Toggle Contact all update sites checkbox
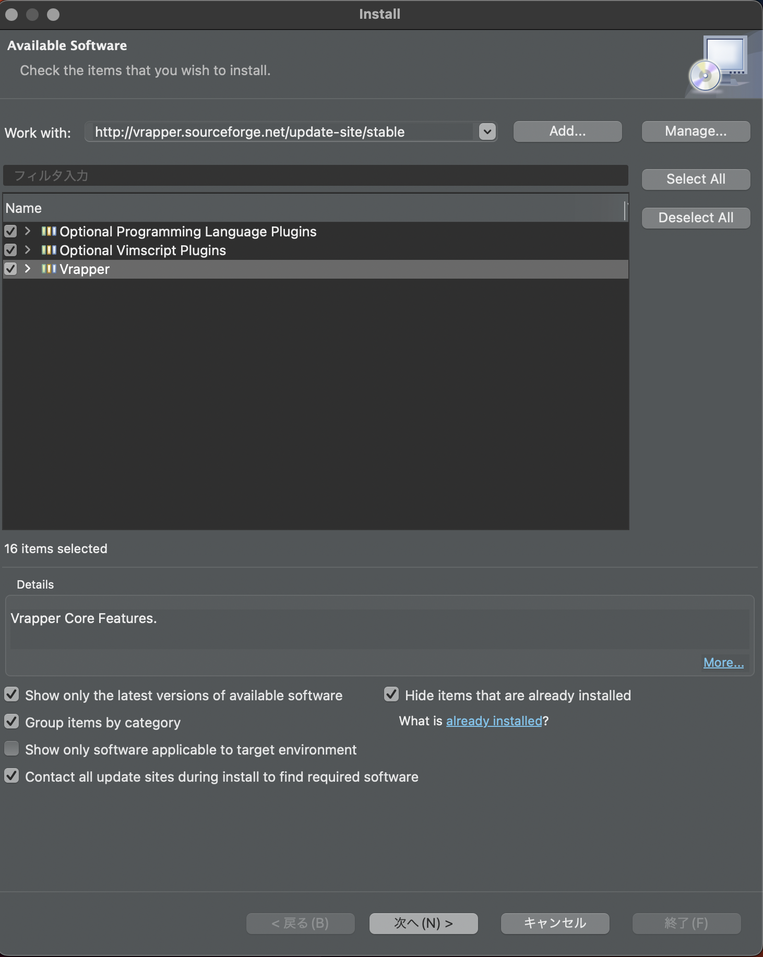This screenshot has height=957, width=763. click(11, 776)
